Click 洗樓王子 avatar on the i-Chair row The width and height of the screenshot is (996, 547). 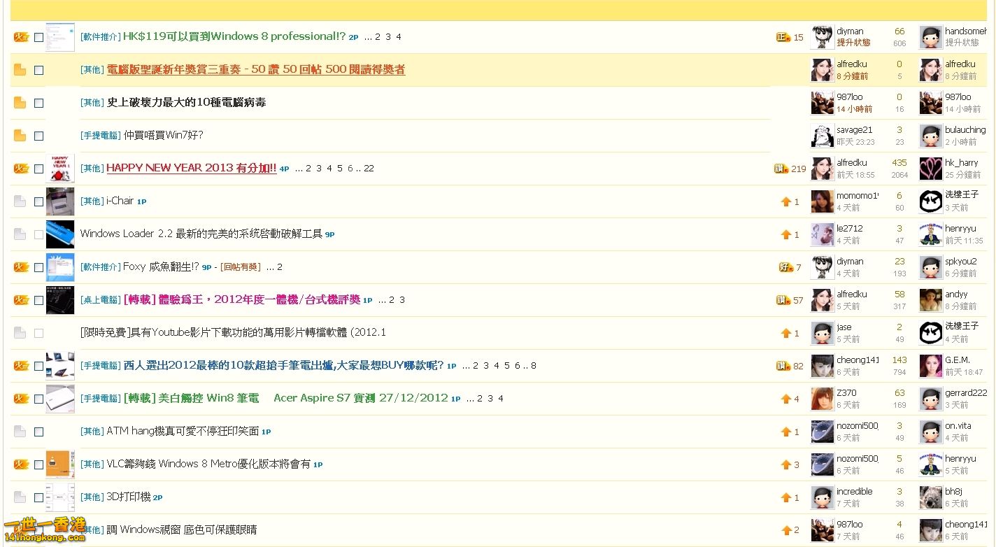tap(930, 201)
